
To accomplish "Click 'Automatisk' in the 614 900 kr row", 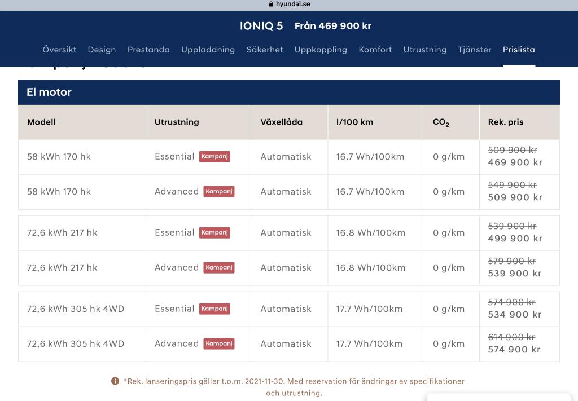I will coord(286,344).
